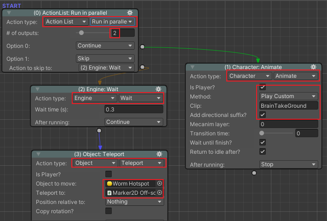Collapse ActionList node with disclosure triangle
Screen dimensions: 327x221
click(x=9, y=13)
